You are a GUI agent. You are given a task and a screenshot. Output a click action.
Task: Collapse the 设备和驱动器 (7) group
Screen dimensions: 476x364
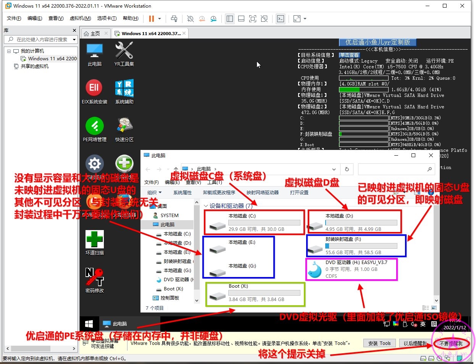pyautogui.click(x=206, y=206)
